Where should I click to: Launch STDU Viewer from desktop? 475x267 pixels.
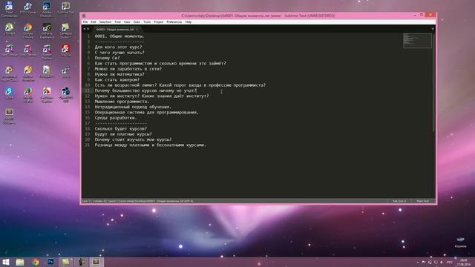28,8
